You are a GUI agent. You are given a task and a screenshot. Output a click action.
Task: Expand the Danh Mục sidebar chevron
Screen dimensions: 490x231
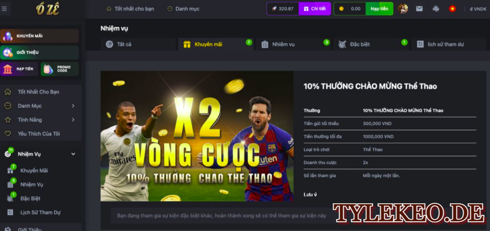coord(73,106)
